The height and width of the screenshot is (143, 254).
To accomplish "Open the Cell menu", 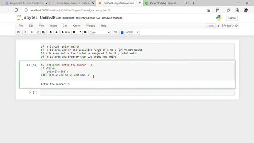I will tap(65, 25).
